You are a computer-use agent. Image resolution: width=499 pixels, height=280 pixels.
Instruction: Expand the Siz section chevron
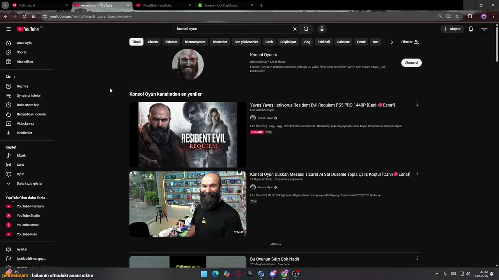[14, 77]
